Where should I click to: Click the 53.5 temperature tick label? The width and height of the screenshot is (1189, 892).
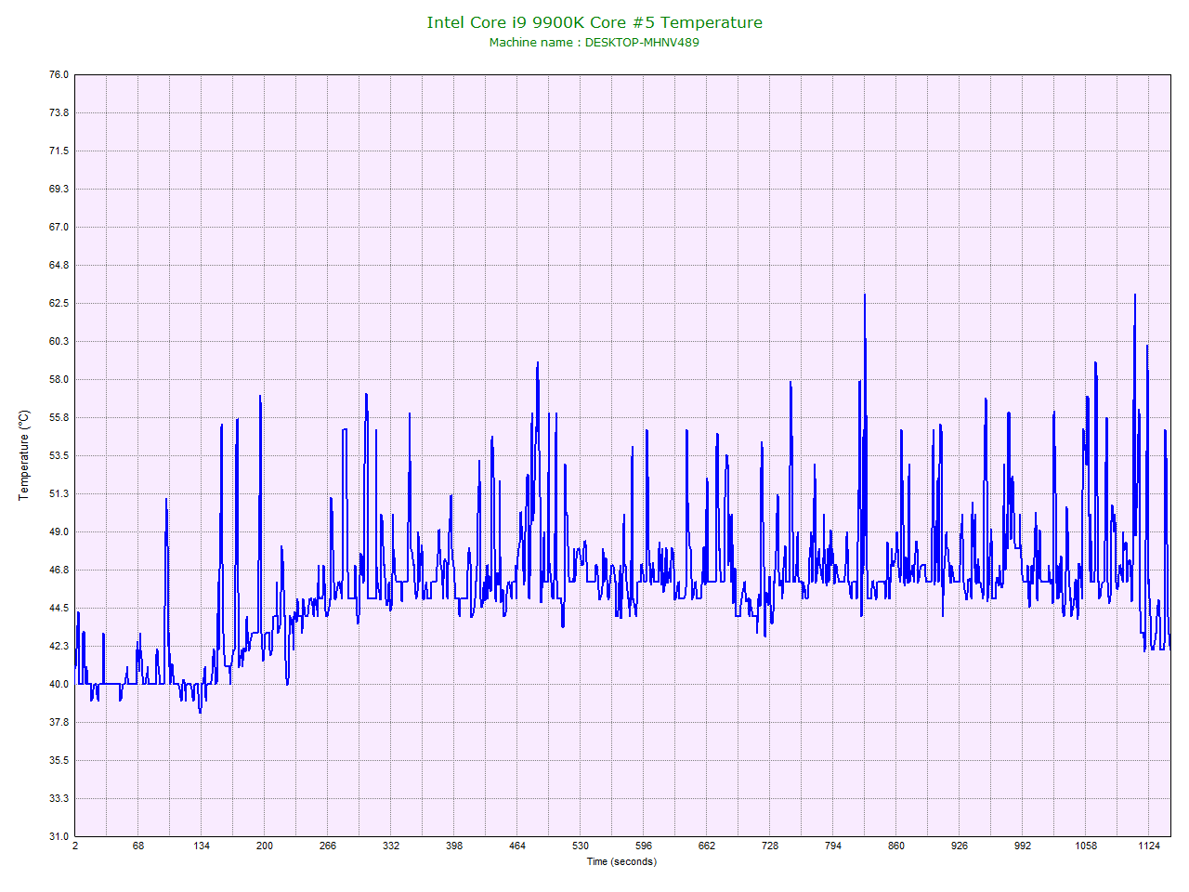[x=59, y=455]
